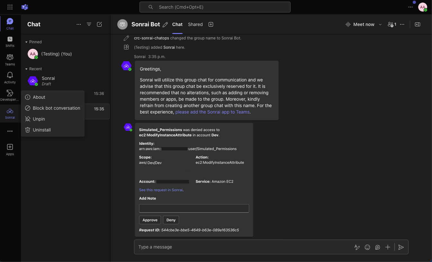
Task: Open participants list icon
Action: tap(392, 24)
